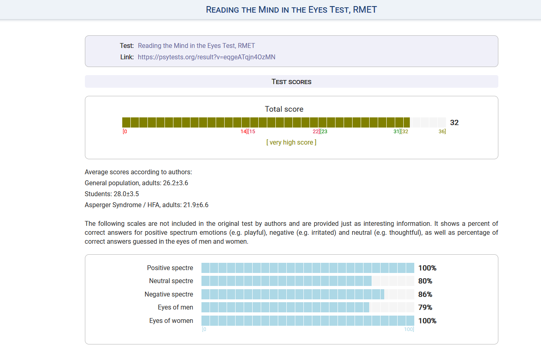Click the test name 'Reading the Mind in the Eyes Test, RMET'
541x355 pixels.
(x=196, y=46)
